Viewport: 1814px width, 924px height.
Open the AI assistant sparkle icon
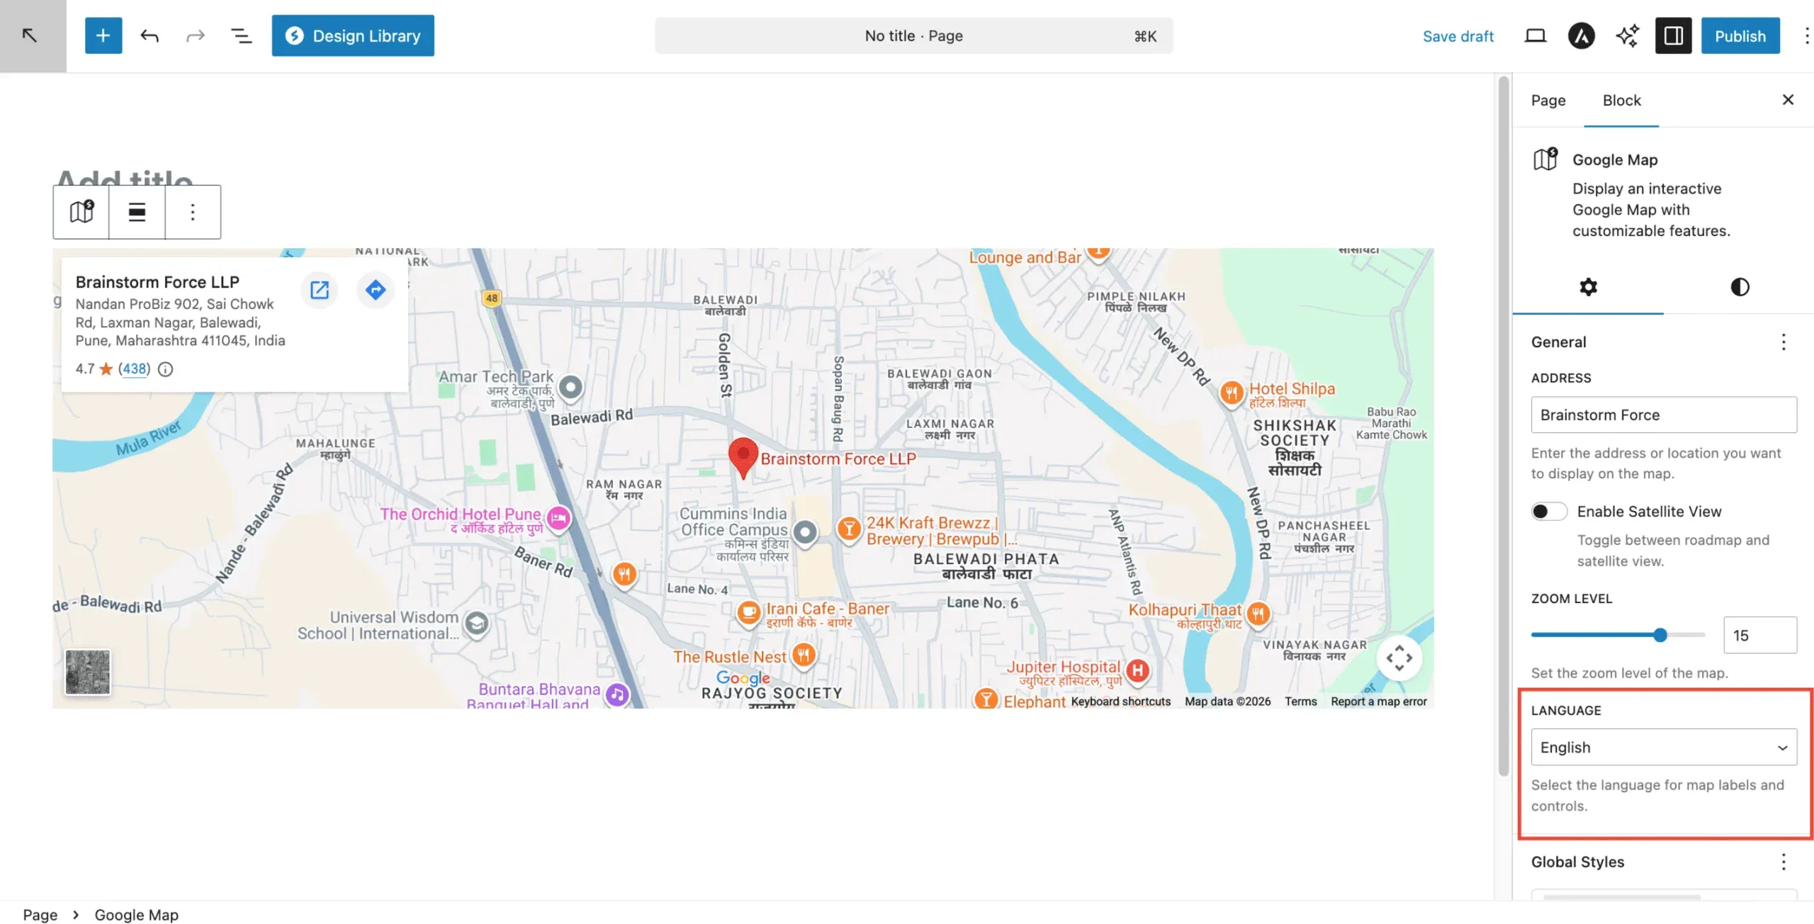pyautogui.click(x=1628, y=35)
